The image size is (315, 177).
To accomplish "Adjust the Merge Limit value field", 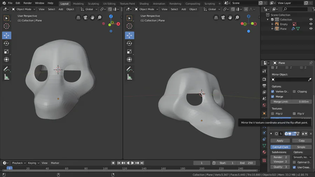I will point(291,101).
